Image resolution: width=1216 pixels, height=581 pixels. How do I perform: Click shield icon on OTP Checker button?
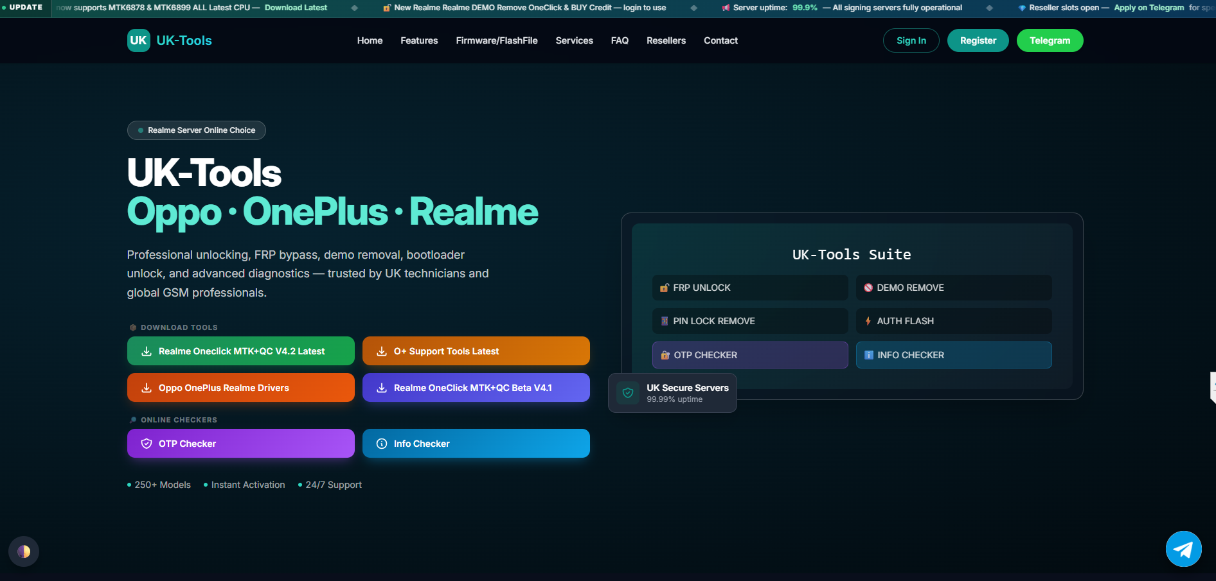pyautogui.click(x=147, y=444)
